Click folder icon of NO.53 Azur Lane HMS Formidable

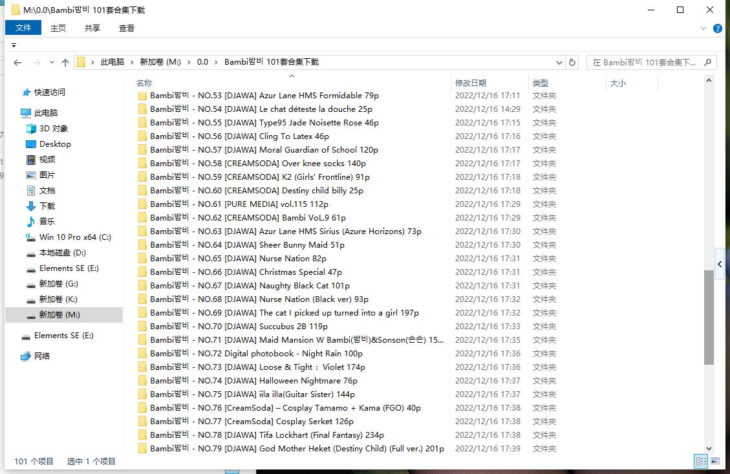click(x=142, y=96)
